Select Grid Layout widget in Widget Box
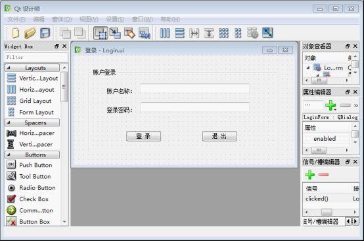This screenshot has height=241, width=364. coord(32,101)
